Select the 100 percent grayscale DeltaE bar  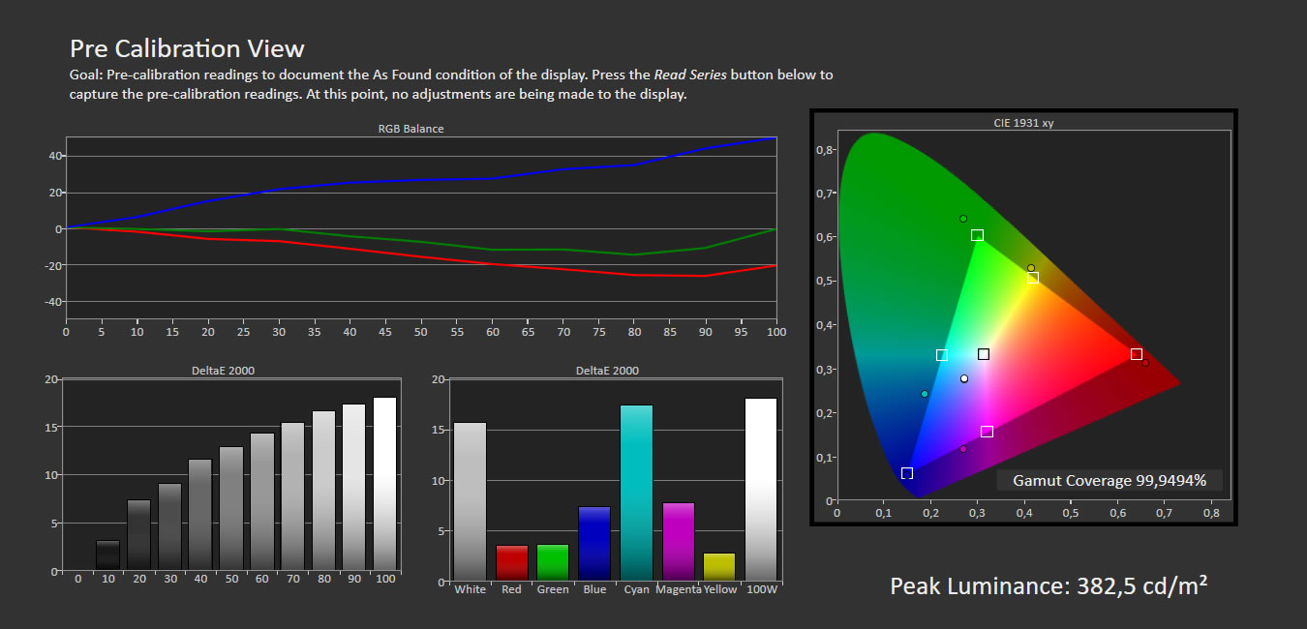[x=384, y=483]
